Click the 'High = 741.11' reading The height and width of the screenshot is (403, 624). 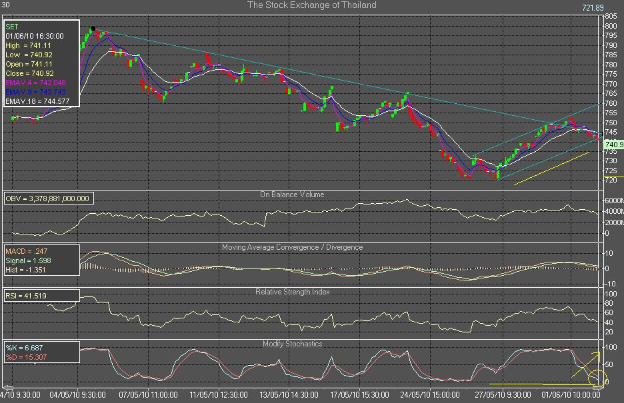click(x=28, y=45)
